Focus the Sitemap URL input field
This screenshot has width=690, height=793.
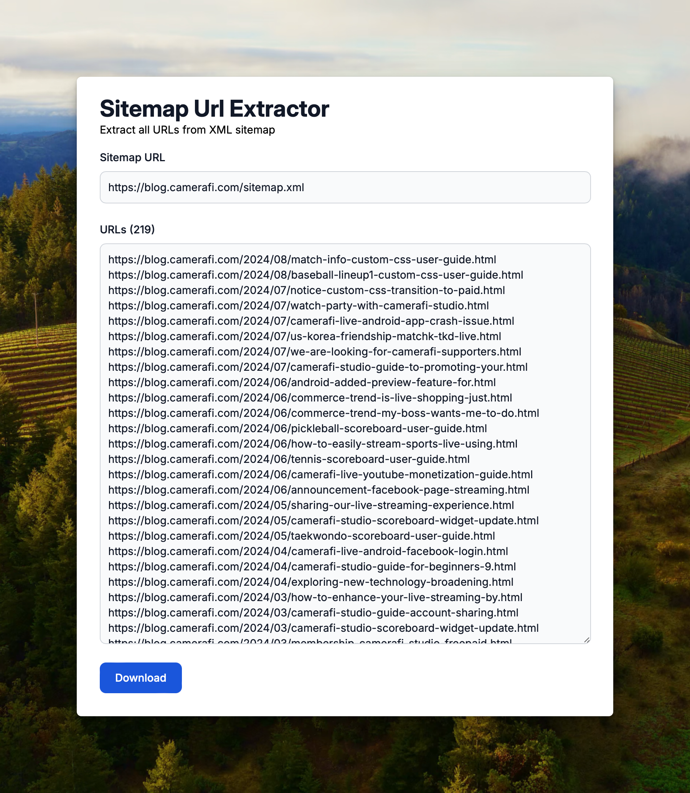point(345,188)
